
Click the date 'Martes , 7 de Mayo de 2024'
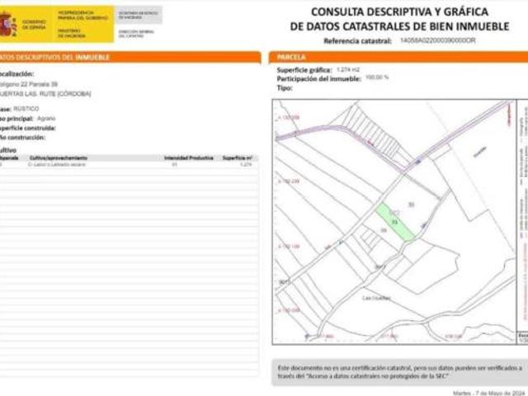point(488,393)
